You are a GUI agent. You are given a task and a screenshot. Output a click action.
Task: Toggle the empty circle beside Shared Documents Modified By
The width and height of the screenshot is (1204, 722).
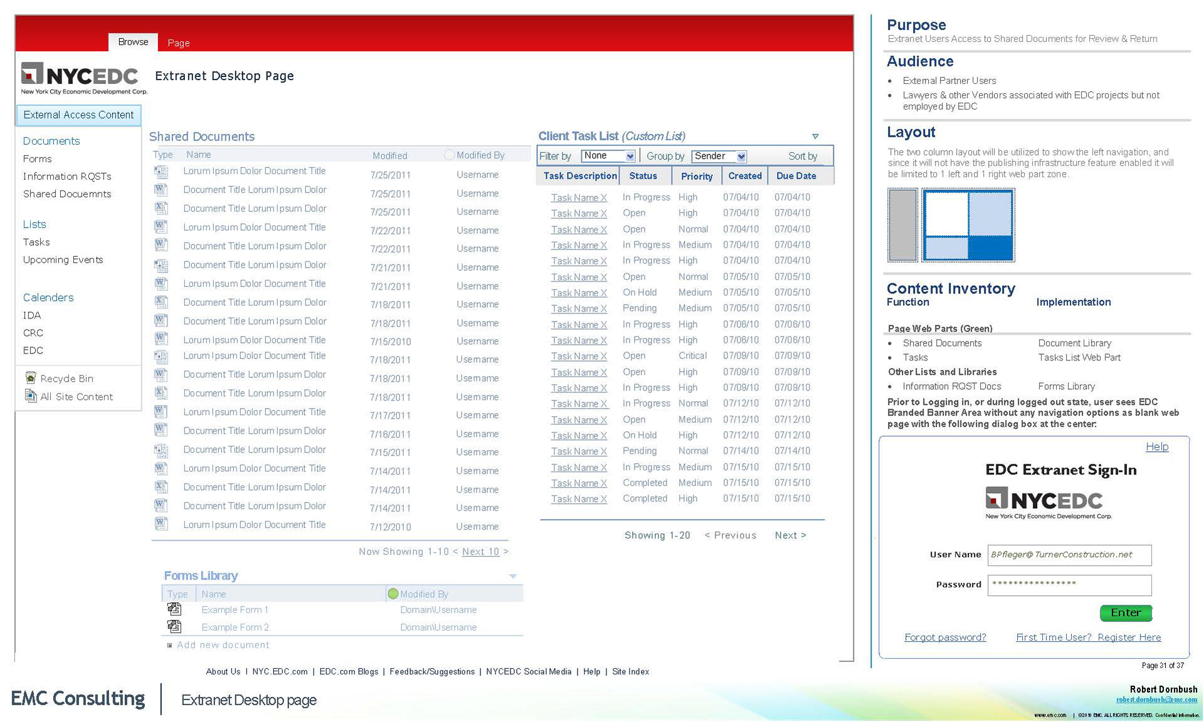pyautogui.click(x=449, y=155)
